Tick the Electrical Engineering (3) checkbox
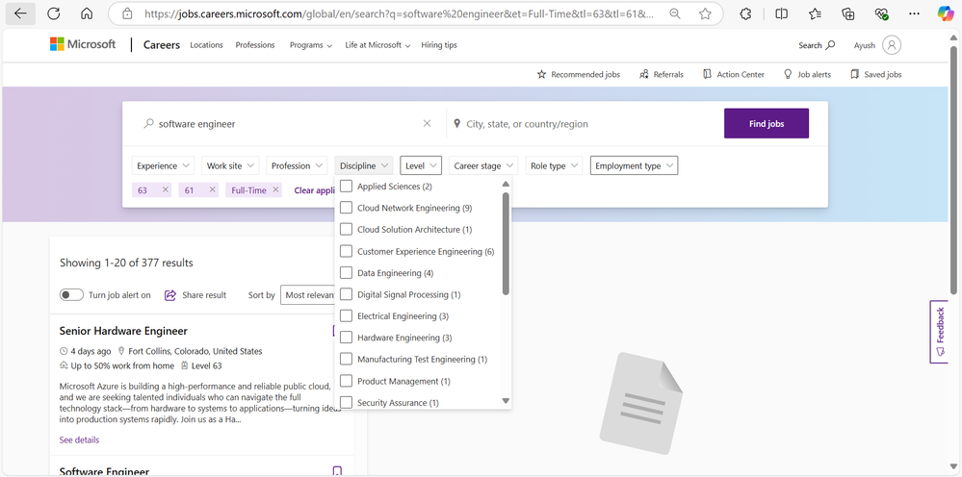Viewport: 962px width, 477px height. [x=346, y=316]
